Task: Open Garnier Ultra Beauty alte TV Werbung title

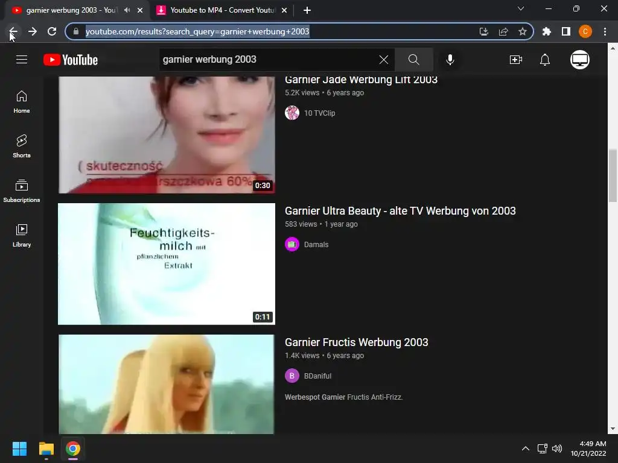Action: click(x=400, y=211)
